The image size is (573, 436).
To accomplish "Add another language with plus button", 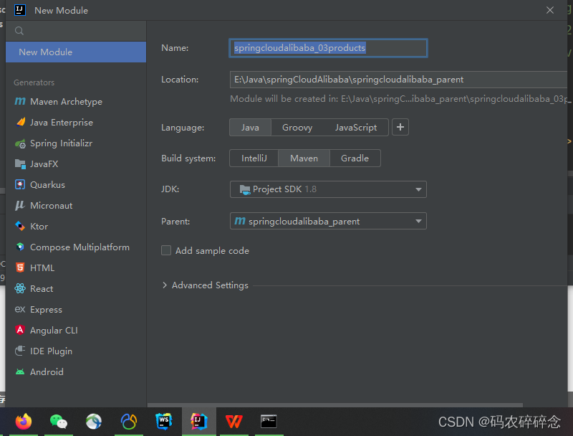I will click(400, 128).
